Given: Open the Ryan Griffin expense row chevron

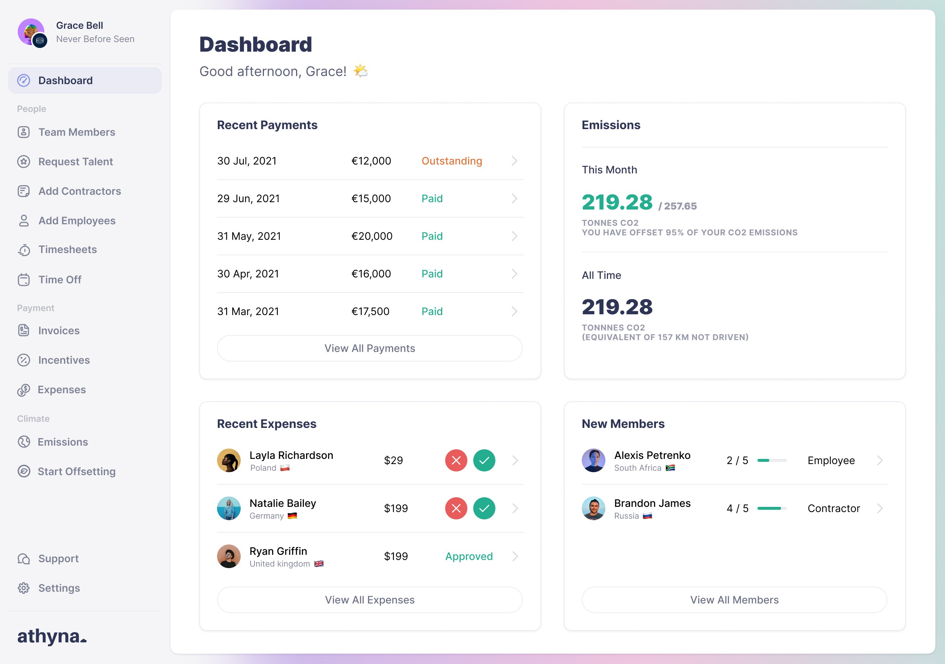Looking at the screenshot, I should click(515, 556).
